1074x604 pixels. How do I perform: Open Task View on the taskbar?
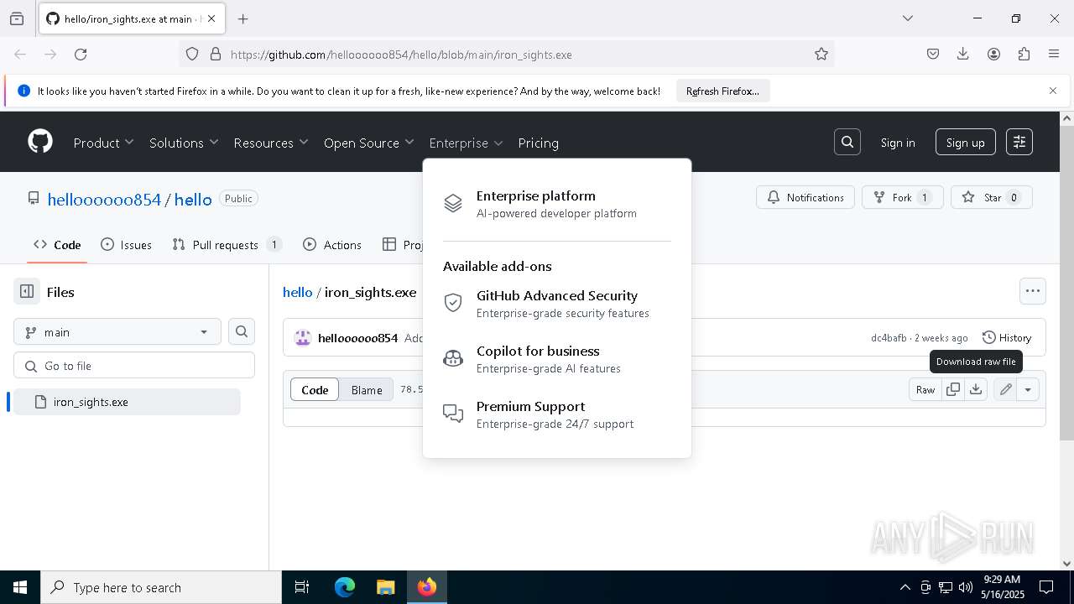[x=302, y=587]
